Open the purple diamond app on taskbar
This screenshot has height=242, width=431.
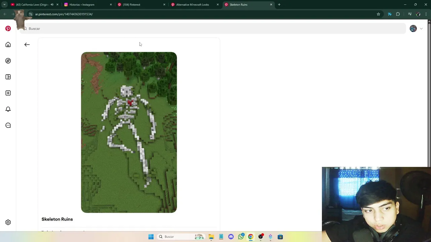[x=270, y=237]
